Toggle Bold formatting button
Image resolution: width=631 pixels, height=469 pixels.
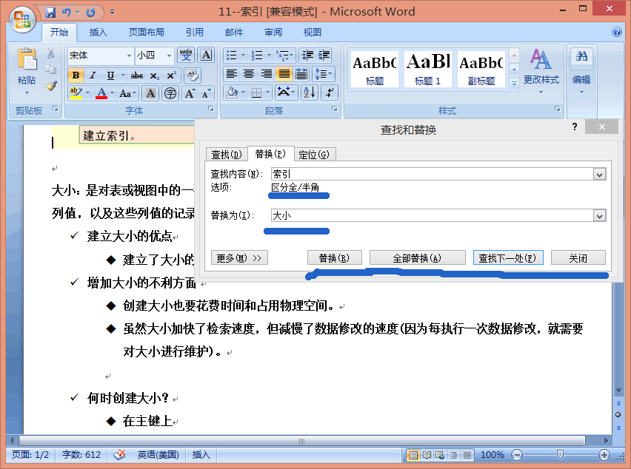(76, 75)
